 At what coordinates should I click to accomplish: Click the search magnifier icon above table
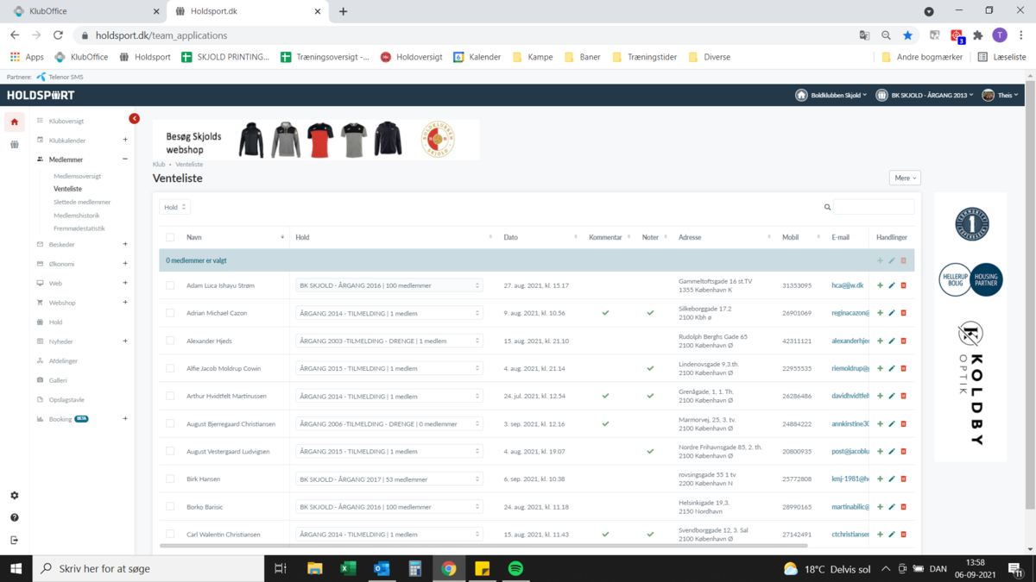(x=827, y=207)
